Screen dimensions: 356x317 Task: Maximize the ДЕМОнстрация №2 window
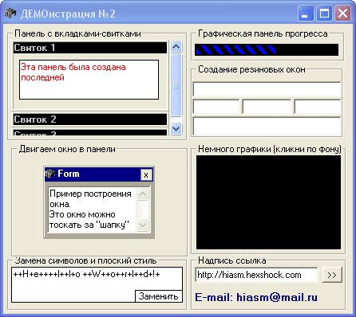(324, 13)
